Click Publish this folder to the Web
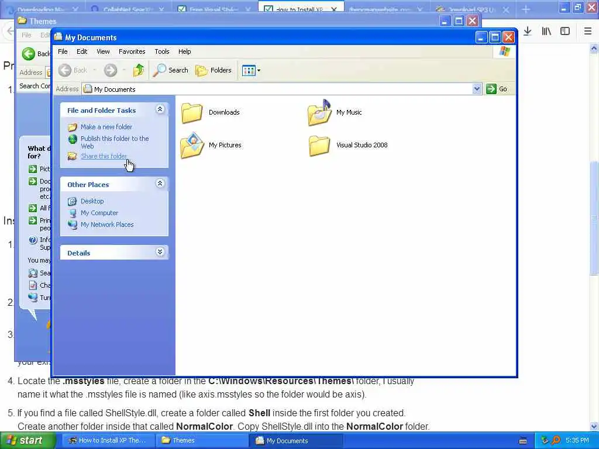 click(x=115, y=142)
